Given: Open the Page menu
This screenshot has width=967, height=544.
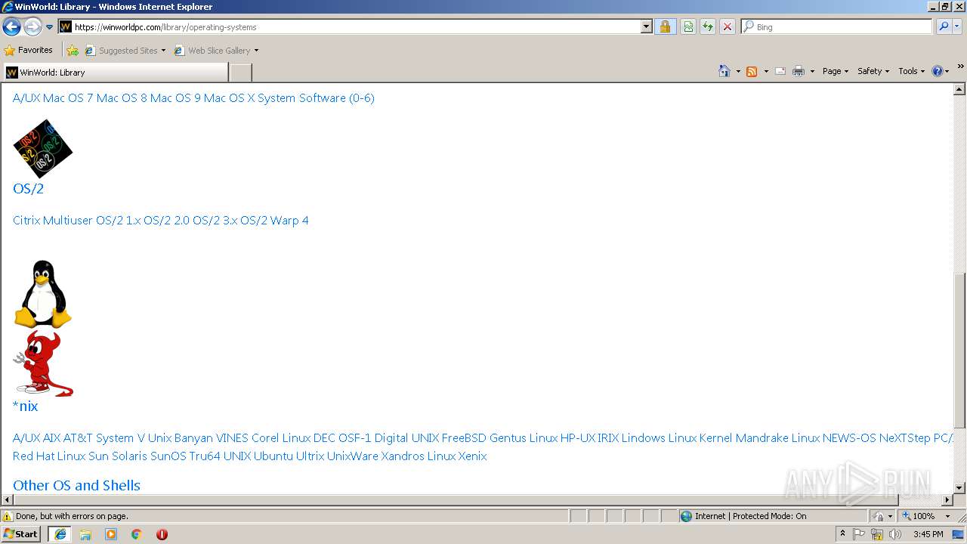Looking at the screenshot, I should 836,71.
